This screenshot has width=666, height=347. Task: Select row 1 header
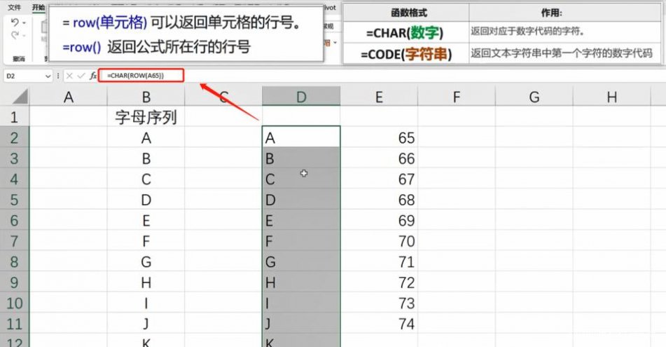[x=15, y=116]
